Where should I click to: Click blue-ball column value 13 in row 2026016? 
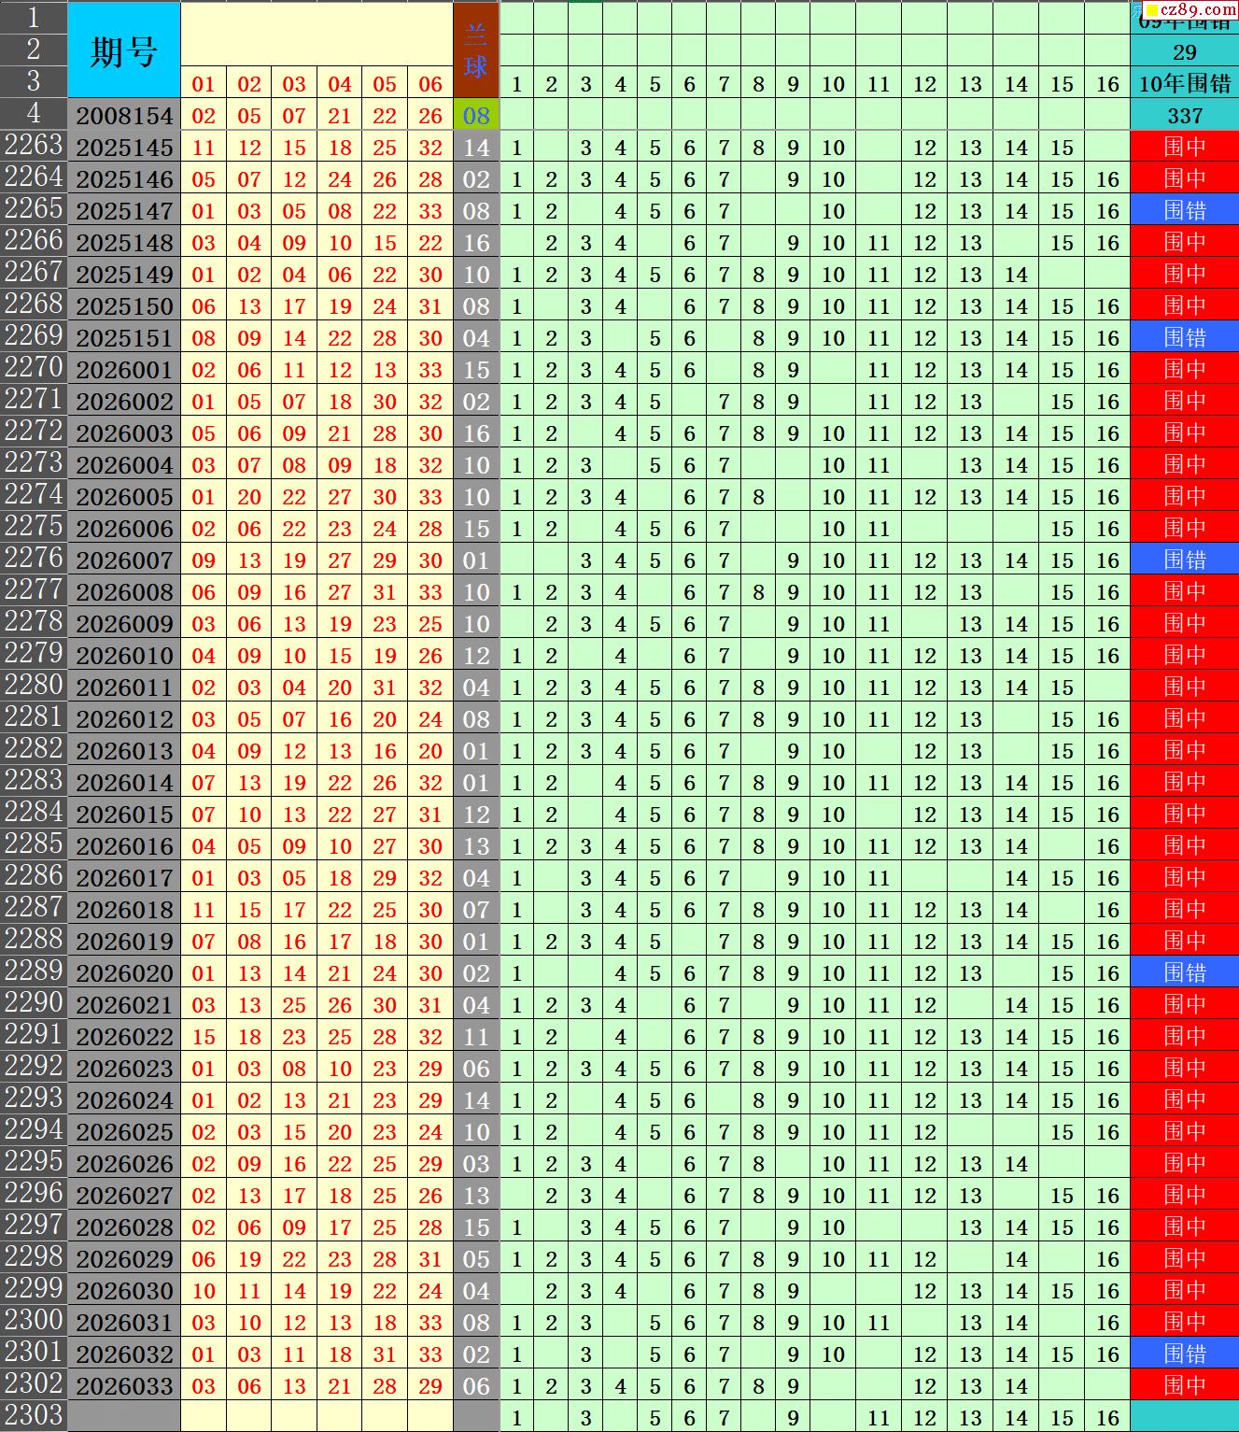476,845
